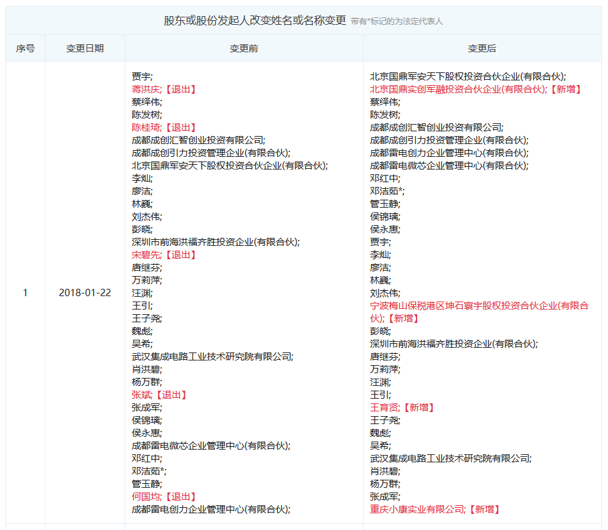Click 成都成创引力投资管理企业 in the 变更后 column
Viewport: 608px width, 530px height.
pyautogui.click(x=449, y=140)
